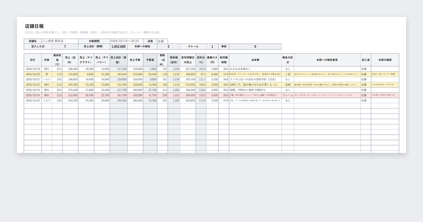This screenshot has height=222, width=423.
Task: Select the "予算差" column header
Action: [150, 60]
